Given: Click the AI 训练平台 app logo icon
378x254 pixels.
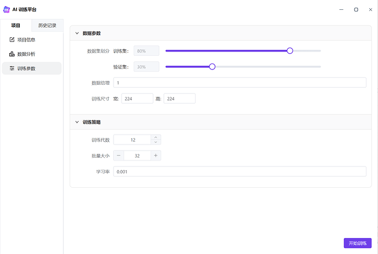Looking at the screenshot, I should coord(7,9).
